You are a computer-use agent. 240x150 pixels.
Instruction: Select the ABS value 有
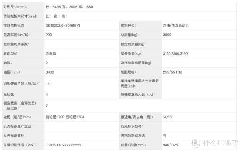[x=164, y=136]
